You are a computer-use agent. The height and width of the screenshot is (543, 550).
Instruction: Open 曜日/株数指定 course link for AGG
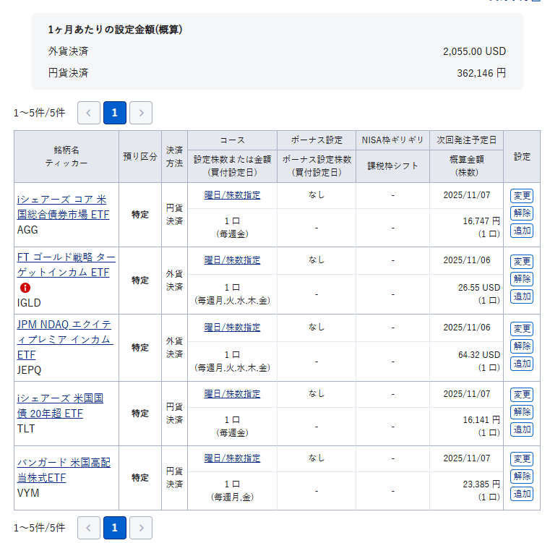232,195
